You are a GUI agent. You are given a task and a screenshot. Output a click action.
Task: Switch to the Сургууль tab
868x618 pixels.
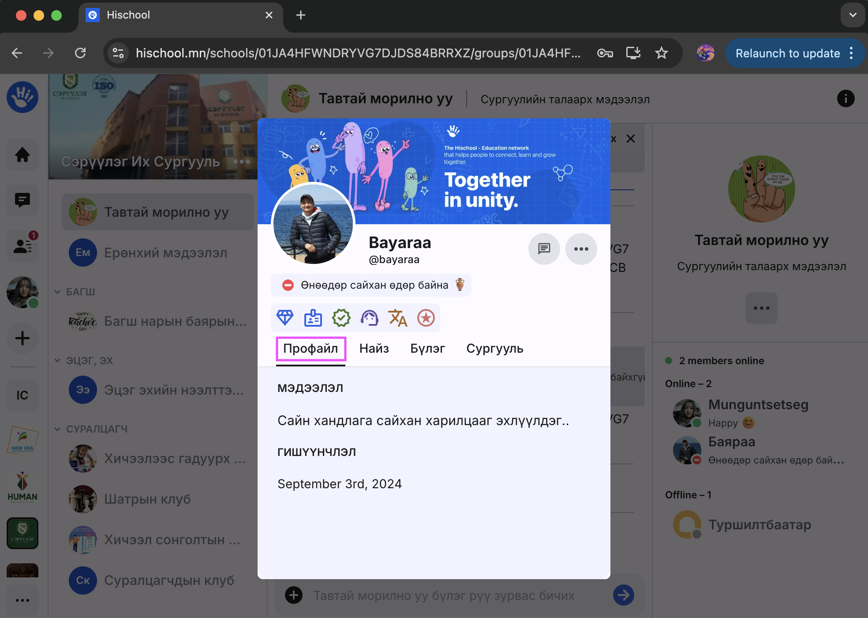pos(494,349)
